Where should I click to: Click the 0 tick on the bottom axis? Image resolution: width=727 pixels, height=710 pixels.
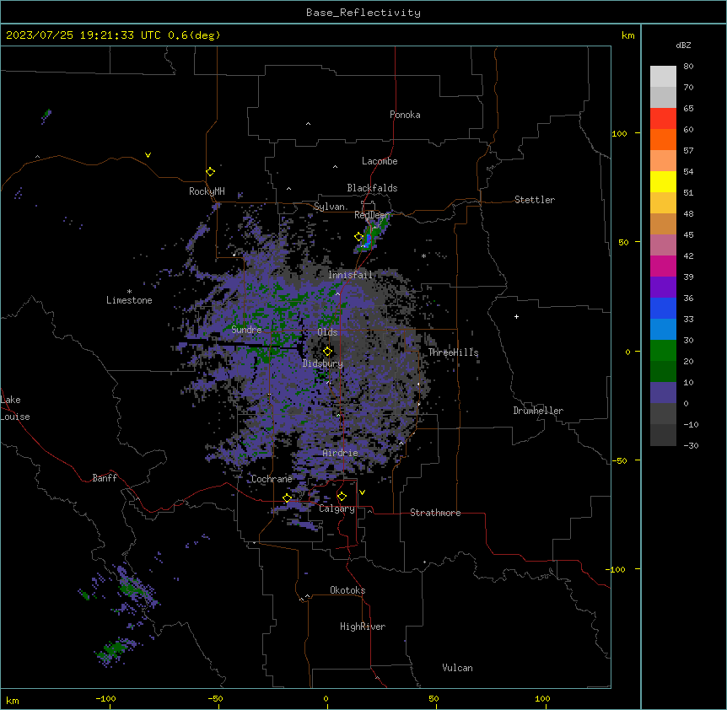pos(326,698)
